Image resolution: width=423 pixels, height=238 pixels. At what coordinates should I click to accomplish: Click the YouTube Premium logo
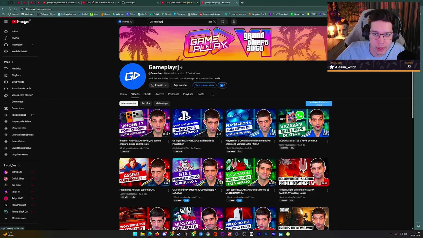click(20, 22)
